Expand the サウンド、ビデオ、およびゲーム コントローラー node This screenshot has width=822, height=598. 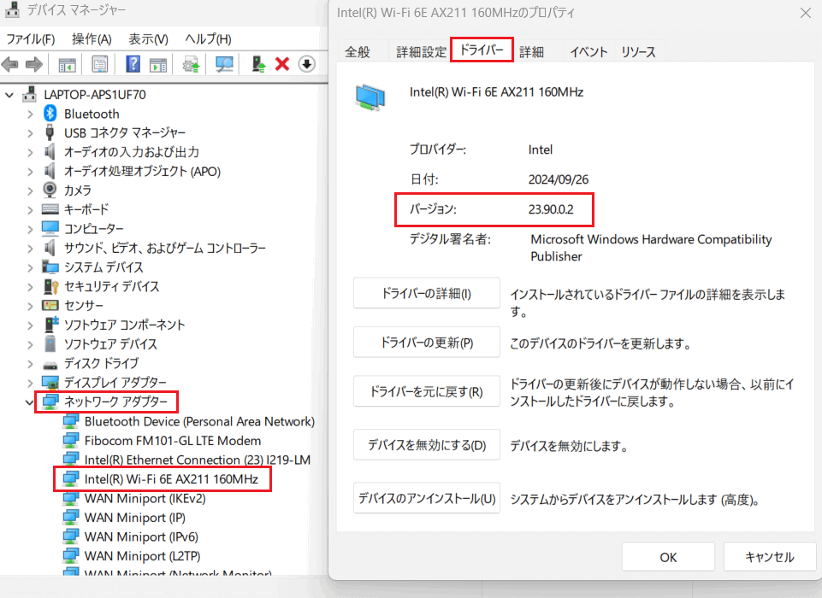[x=30, y=249]
